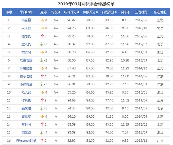Select the 2010/10 launch date cell
The image size is (173, 145).
pyautogui.click(x=141, y=28)
